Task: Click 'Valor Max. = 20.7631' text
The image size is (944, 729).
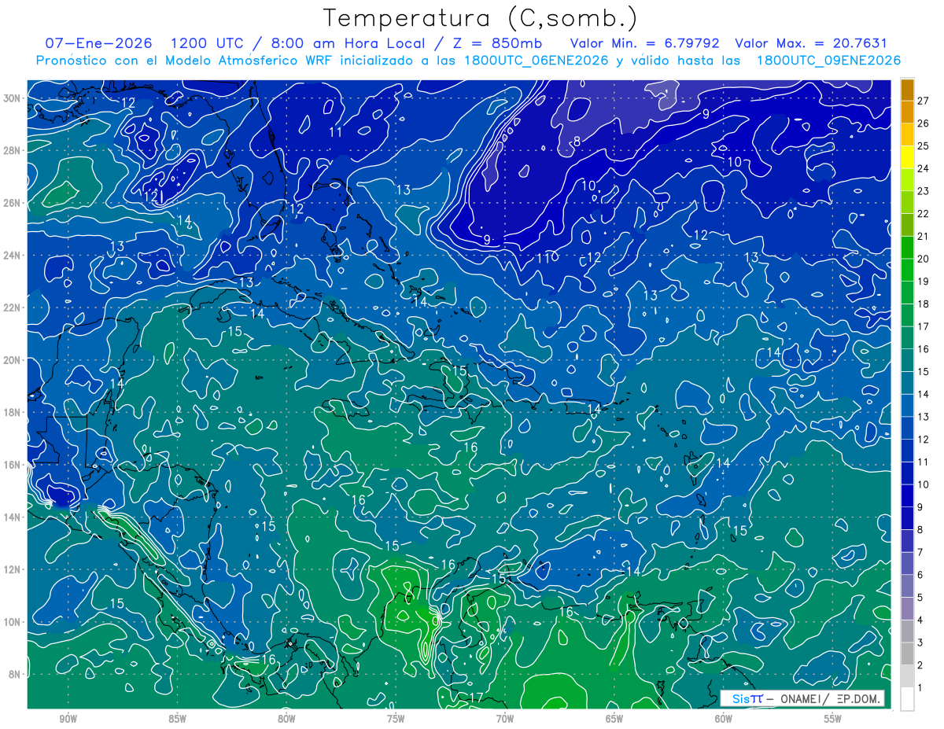Action: [811, 43]
